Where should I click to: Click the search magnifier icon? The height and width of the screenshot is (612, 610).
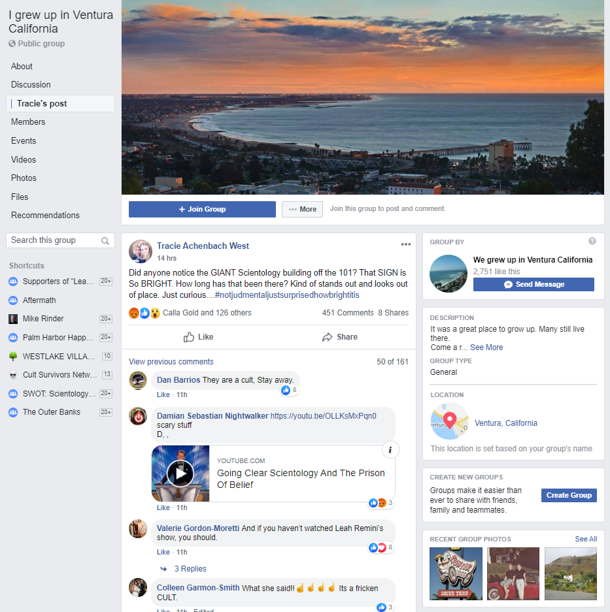(x=105, y=241)
